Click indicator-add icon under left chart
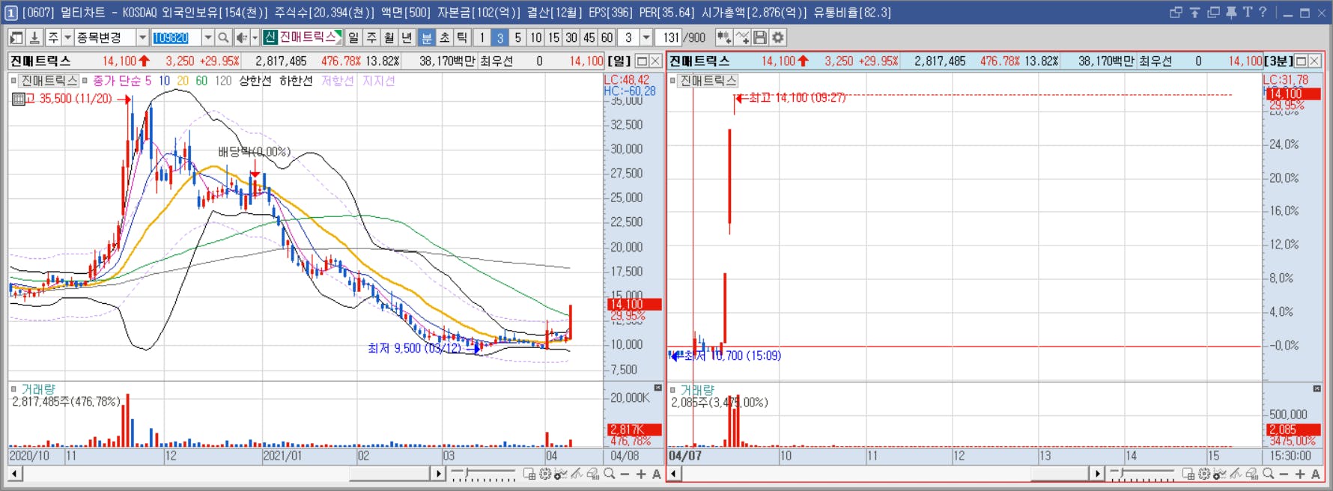Screen dimensions: 1333x491 [x=560, y=474]
